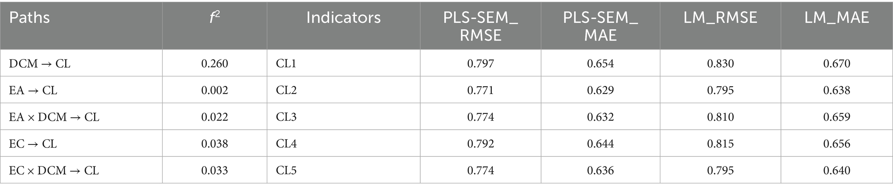Select the DCM → CL path cell
Screen dimensions: 893x191
[x=40, y=64]
